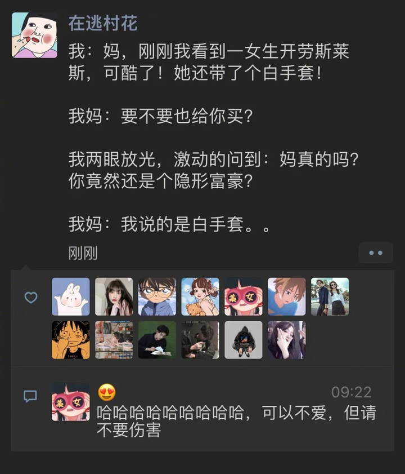The image size is (405, 474).
Task: Open poster's cartoon face avatar
Action: 34,35
